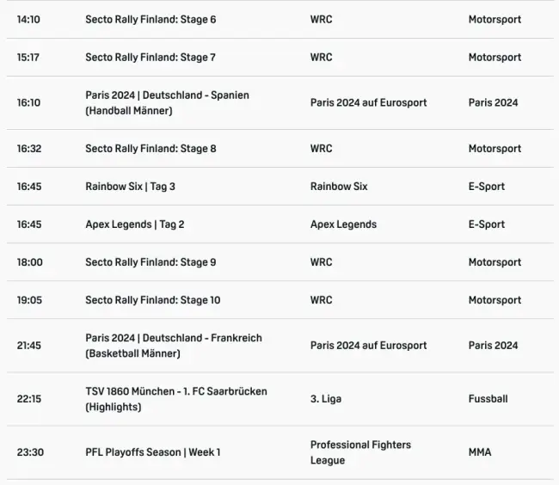Click the 23:30 time slot
This screenshot has width=559, height=485.
tap(28, 452)
